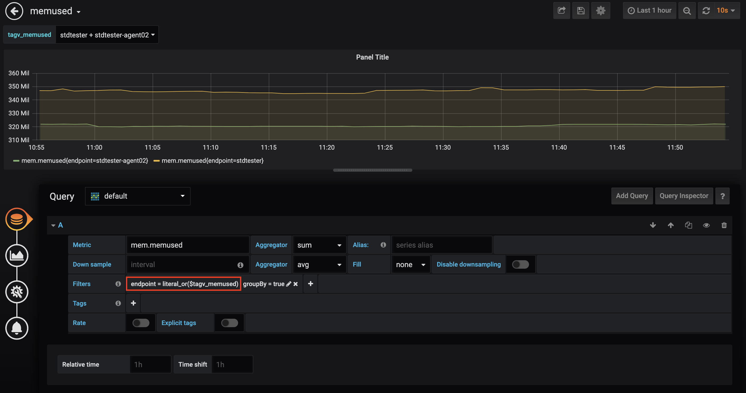The image size is (746, 393).
Task: Click the Add Query button
Action: point(632,196)
